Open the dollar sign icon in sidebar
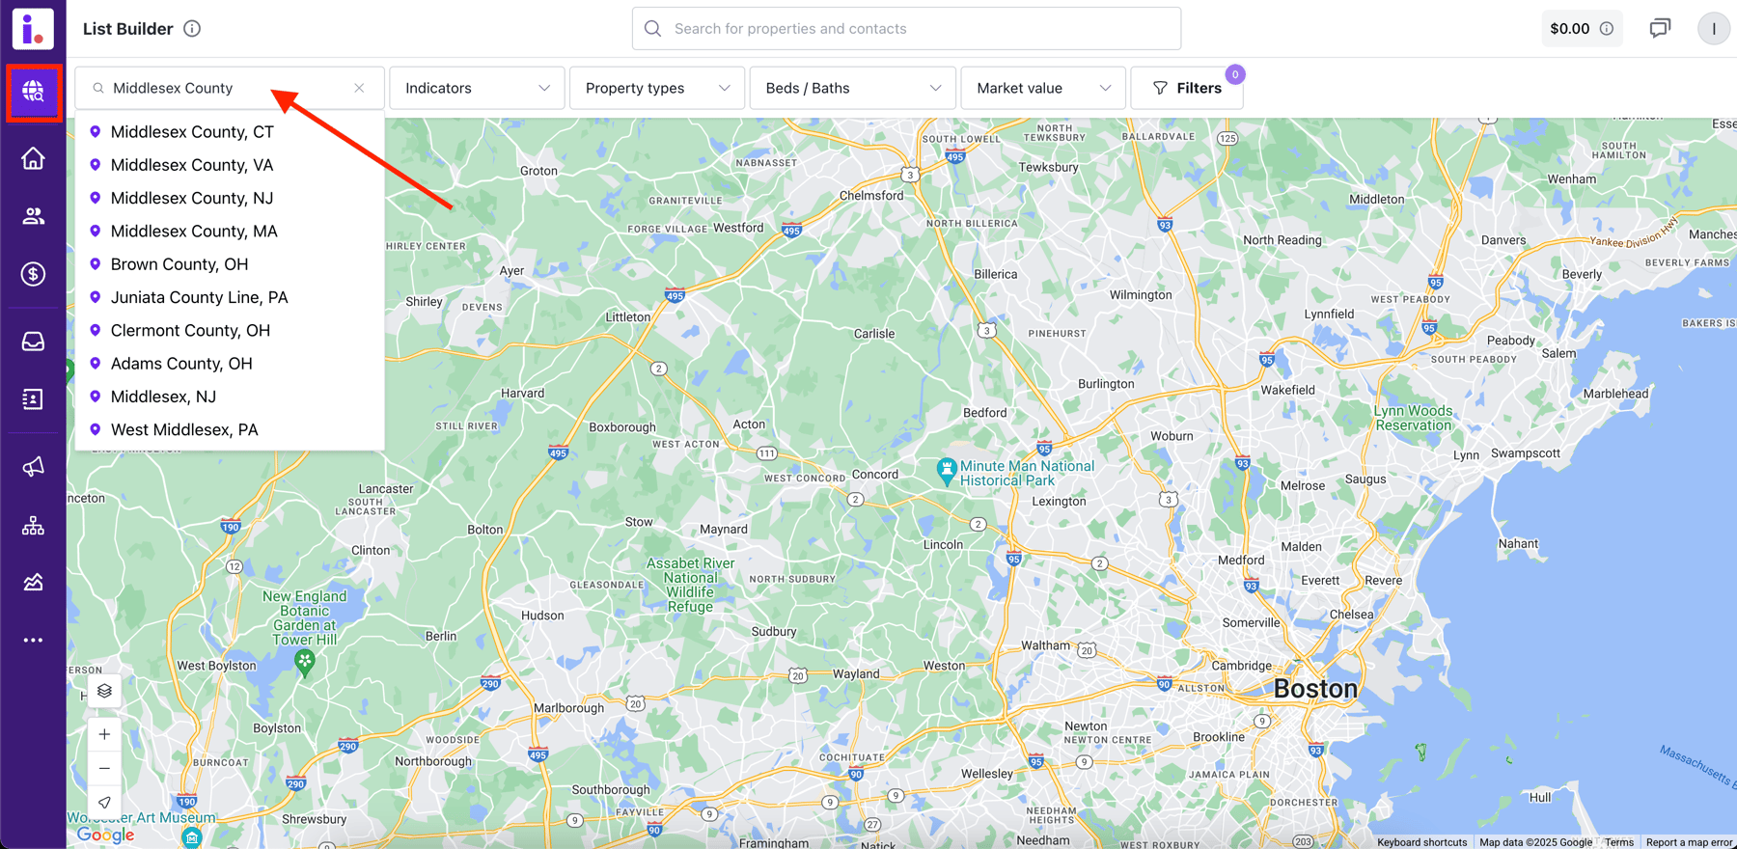Viewport: 1737px width, 849px height. pyautogui.click(x=34, y=274)
